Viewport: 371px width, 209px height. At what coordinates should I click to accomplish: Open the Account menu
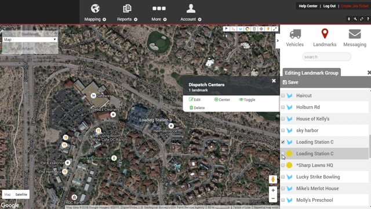pos(191,13)
